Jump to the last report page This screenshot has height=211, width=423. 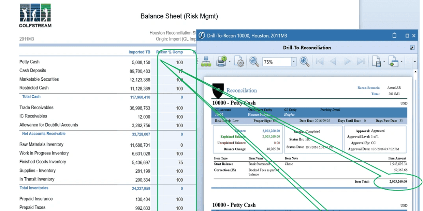click(361, 62)
